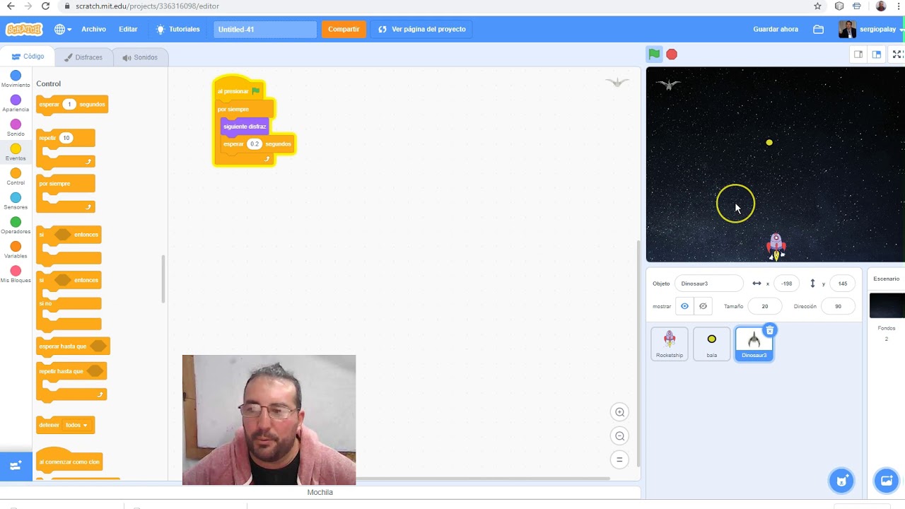
Task: Open the add extension button
Action: coord(16,466)
